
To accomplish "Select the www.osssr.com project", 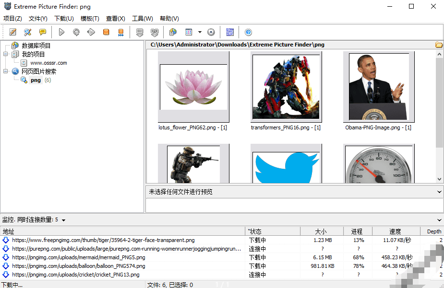I will 48,63.
